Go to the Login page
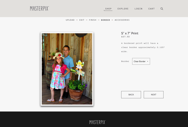The height and width of the screenshot is (127, 188). 138,9
